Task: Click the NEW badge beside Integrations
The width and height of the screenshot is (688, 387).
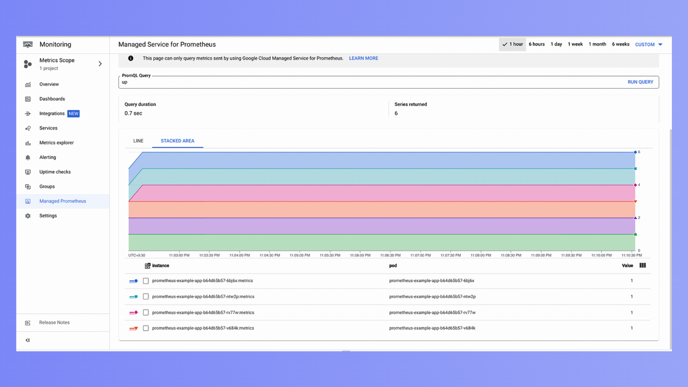Action: (73, 114)
